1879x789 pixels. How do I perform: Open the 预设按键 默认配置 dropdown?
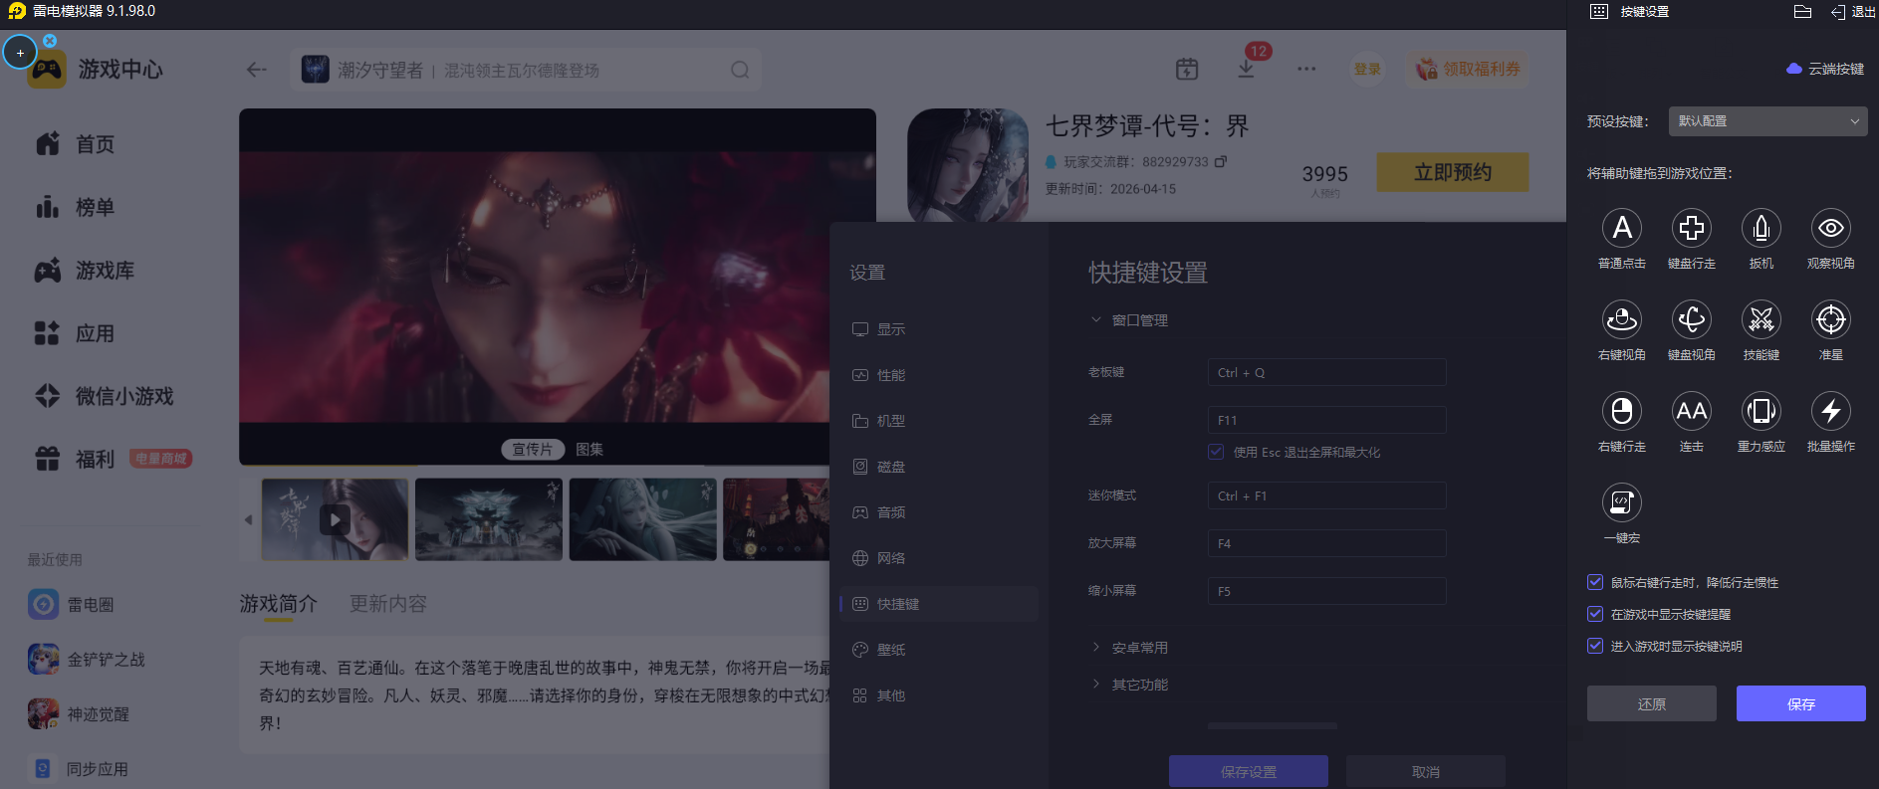(1766, 121)
